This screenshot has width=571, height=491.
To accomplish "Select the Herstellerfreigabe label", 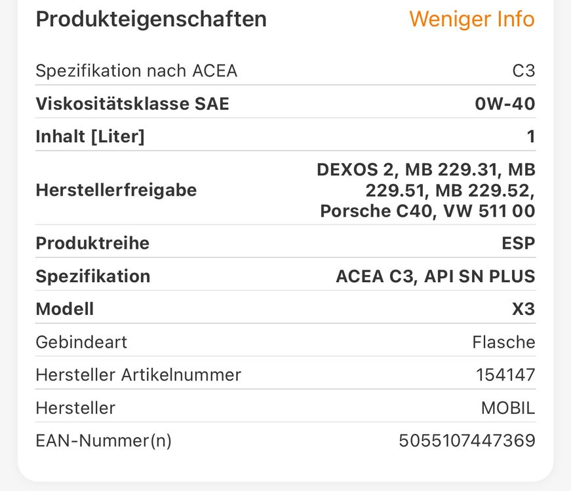I will (x=115, y=190).
